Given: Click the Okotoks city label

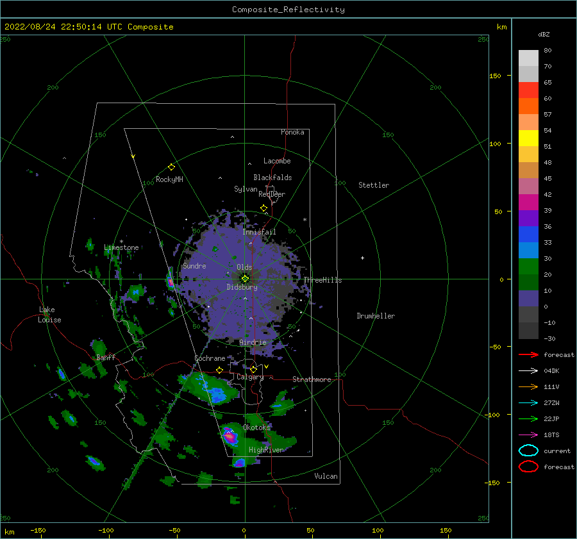Looking at the screenshot, I should 257,427.
